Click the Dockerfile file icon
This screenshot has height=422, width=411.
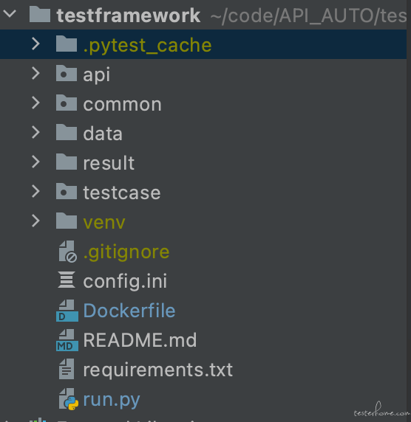[x=67, y=311]
